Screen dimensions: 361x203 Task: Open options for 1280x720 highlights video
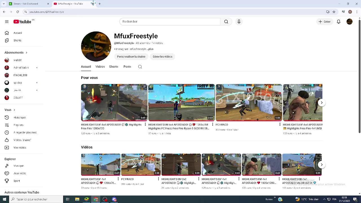tap(145, 125)
